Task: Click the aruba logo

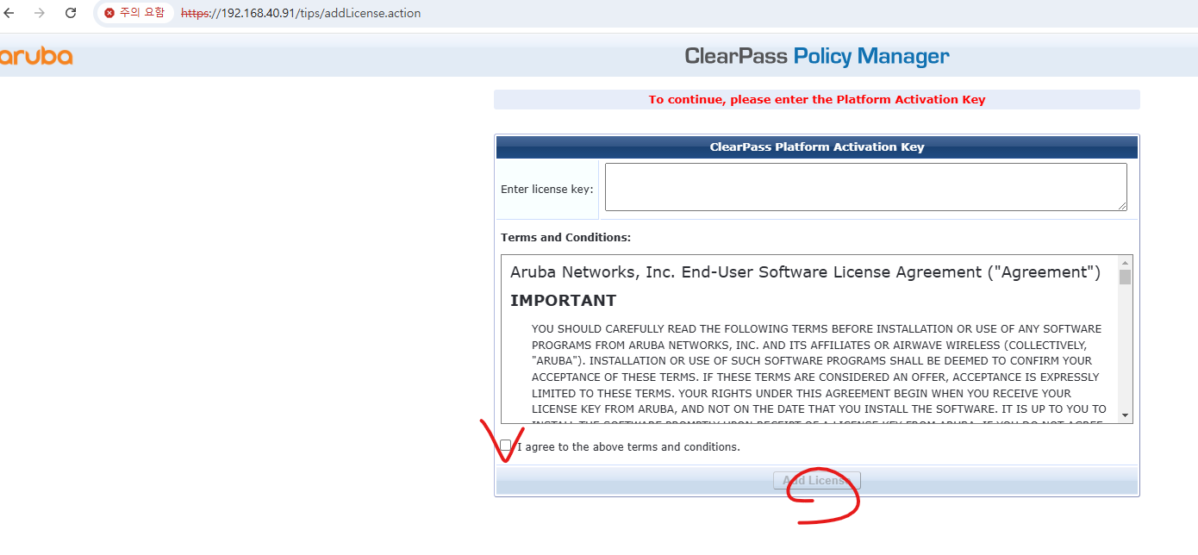Action: pos(36,57)
